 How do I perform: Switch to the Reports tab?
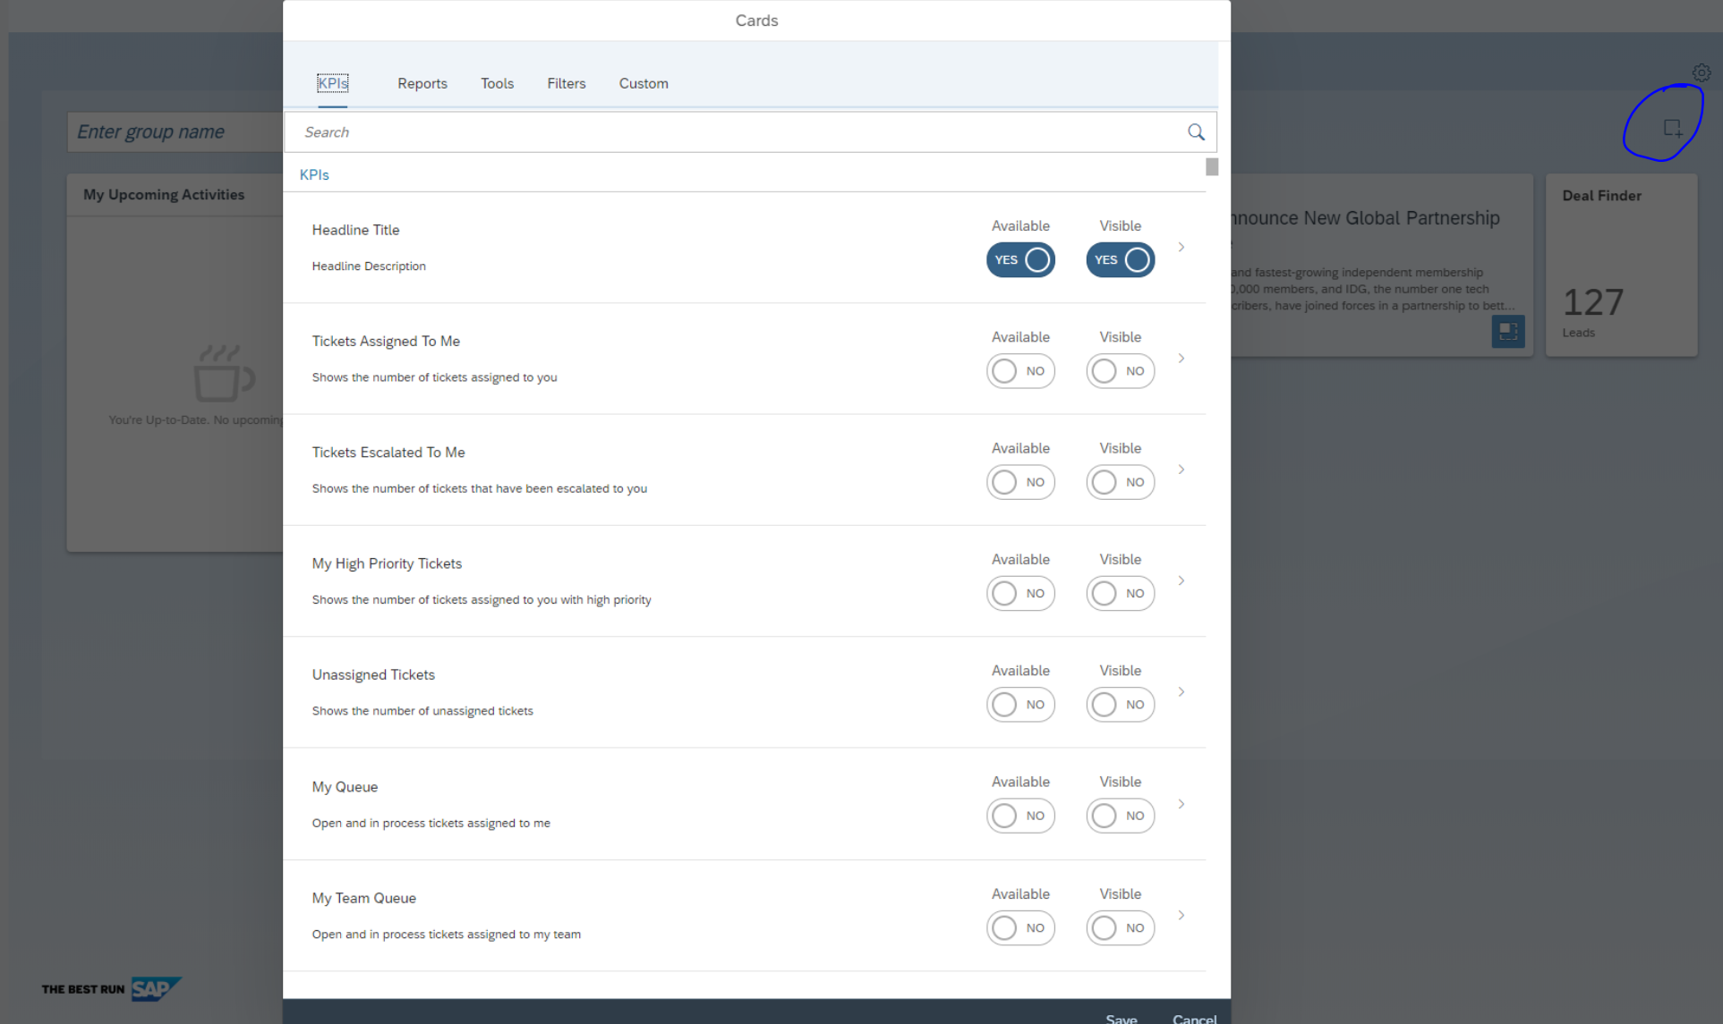tap(422, 83)
